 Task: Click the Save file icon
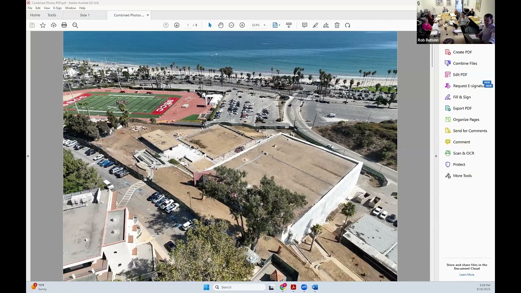click(32, 25)
